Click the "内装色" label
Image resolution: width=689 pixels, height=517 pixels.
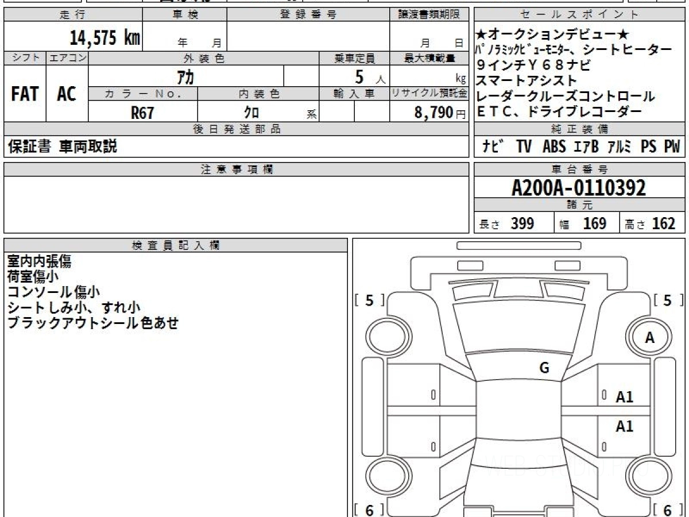[258, 94]
